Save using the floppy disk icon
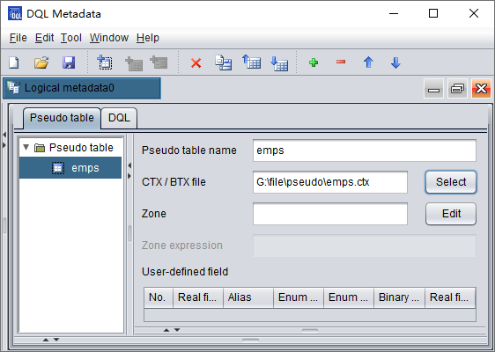 tap(69, 62)
